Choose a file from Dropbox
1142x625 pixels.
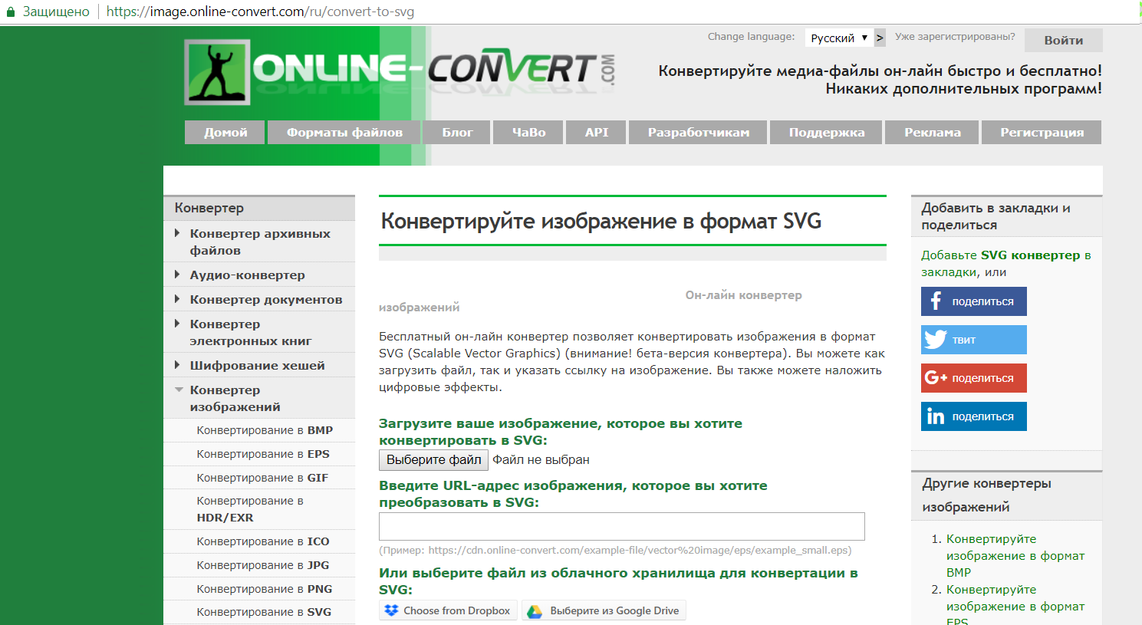coord(448,610)
